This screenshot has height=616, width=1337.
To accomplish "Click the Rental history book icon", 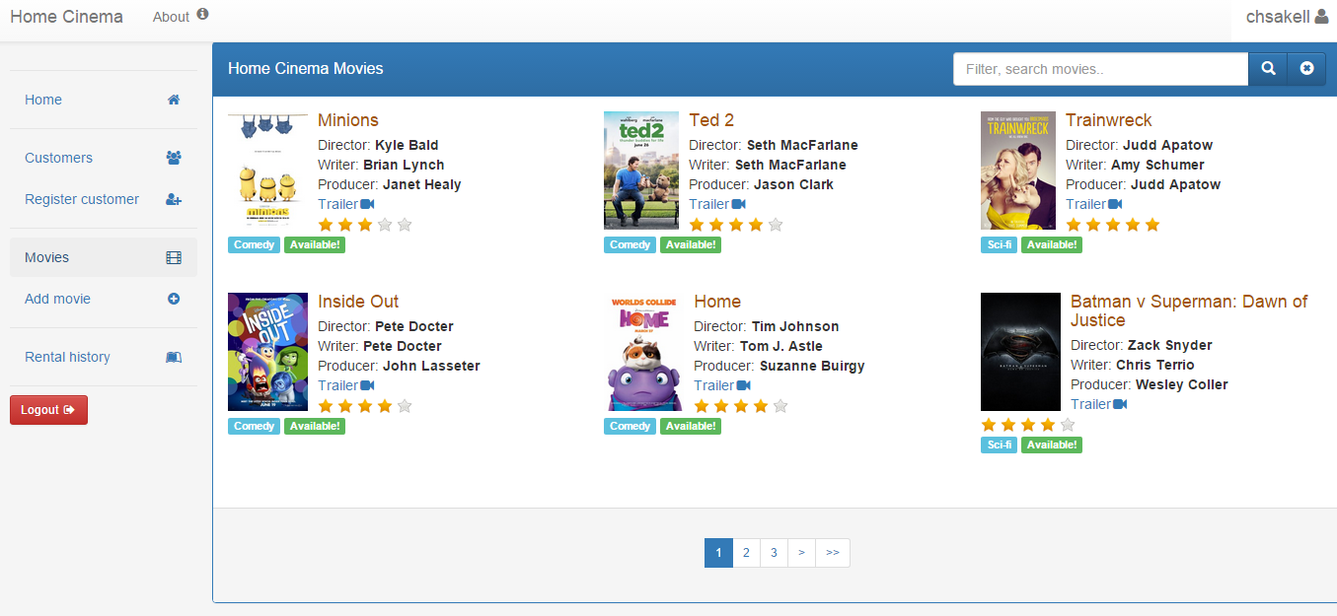I will (x=174, y=357).
